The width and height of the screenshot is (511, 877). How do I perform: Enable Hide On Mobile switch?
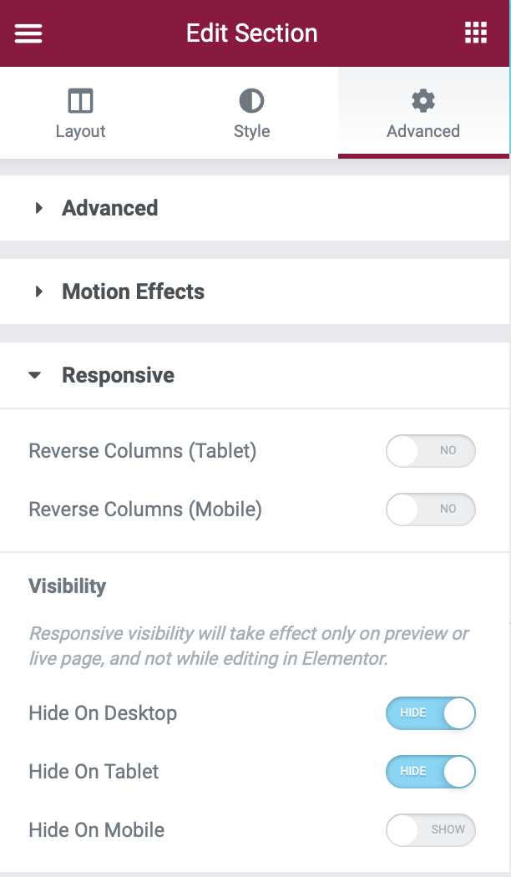coord(430,830)
